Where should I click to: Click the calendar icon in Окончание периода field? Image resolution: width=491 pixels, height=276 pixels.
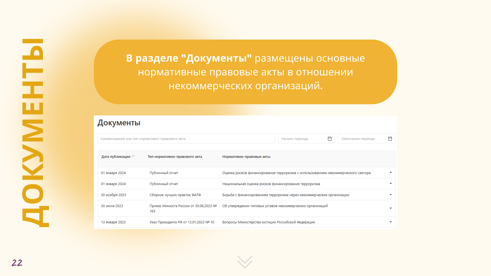tap(390, 139)
